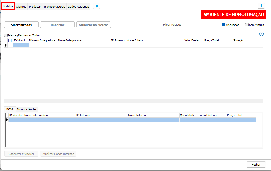Switch to the Clientes tab
Screen dimensions: 271x171
coord(21,7)
